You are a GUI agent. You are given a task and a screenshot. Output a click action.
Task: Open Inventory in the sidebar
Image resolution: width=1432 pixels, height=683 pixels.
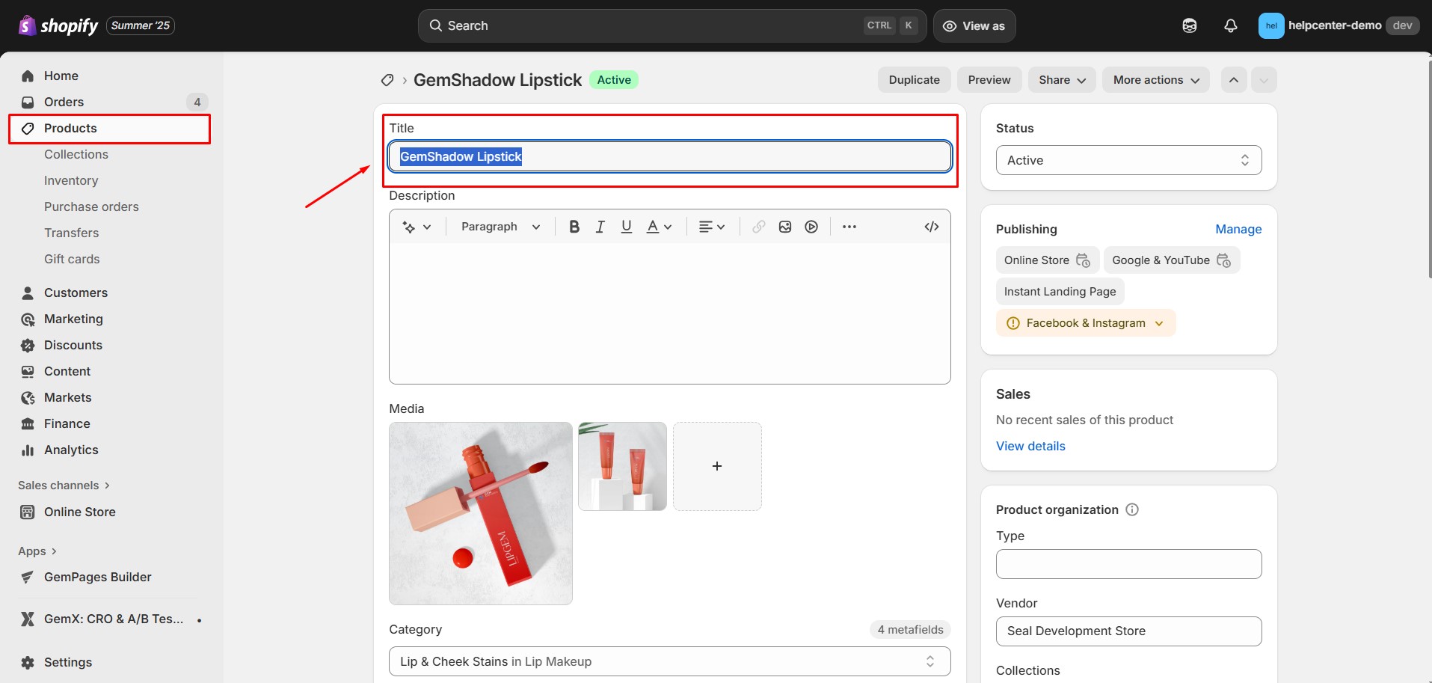coord(71,180)
